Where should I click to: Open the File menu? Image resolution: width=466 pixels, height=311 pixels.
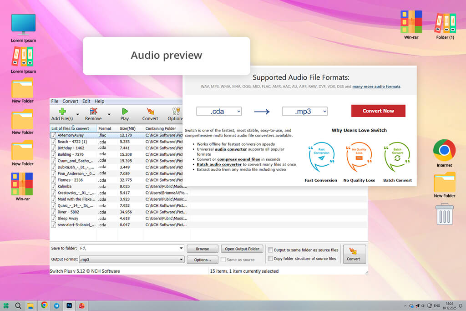(x=55, y=101)
